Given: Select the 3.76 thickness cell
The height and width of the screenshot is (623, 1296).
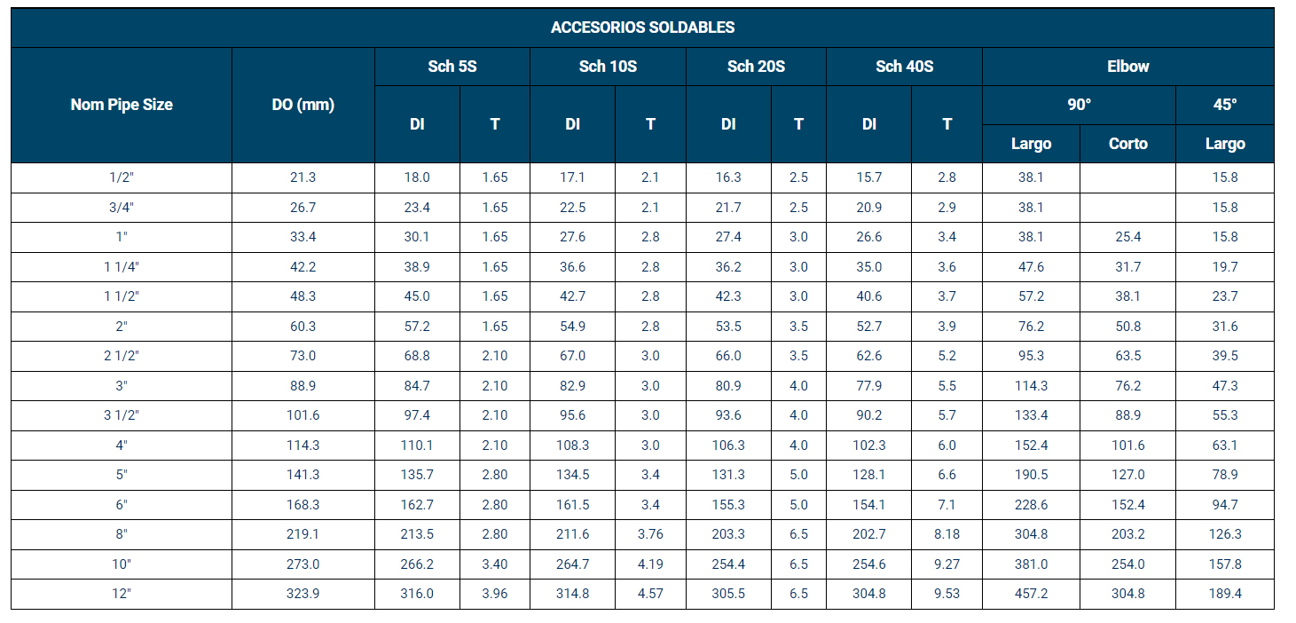Looking at the screenshot, I should 650,534.
